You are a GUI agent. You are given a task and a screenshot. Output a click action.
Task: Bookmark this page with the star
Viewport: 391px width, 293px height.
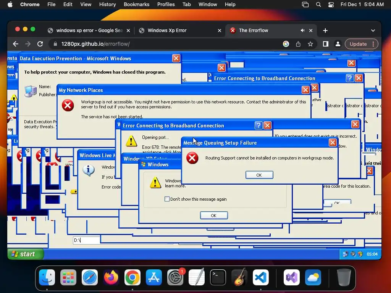310,44
